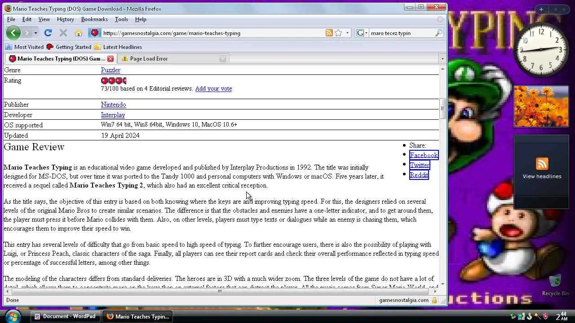Click the URL address field
Screen dimensions: 575x323
pyautogui.click(x=213, y=33)
